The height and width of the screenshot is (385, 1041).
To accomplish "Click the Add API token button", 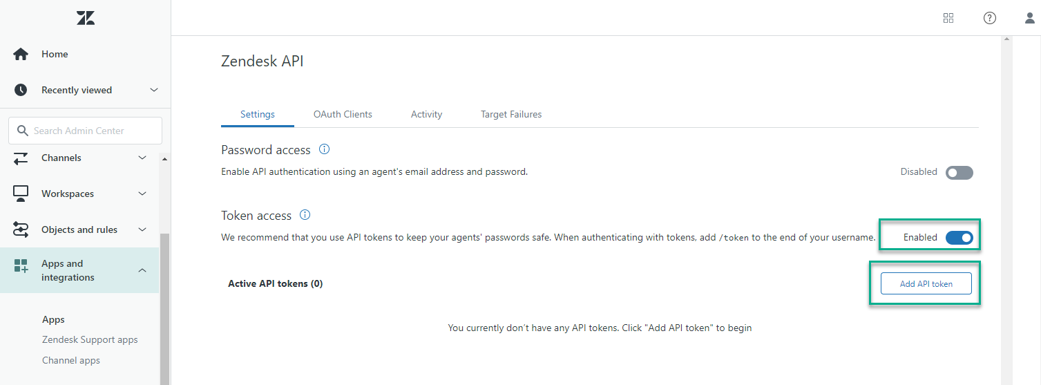I will tap(926, 283).
